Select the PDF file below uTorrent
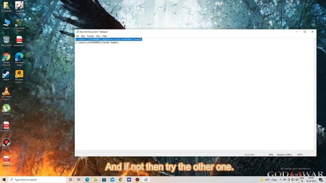The height and width of the screenshot is (183, 326). point(6,127)
